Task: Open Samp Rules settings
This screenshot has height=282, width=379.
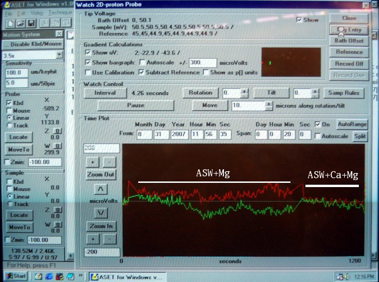Action: 344,93
